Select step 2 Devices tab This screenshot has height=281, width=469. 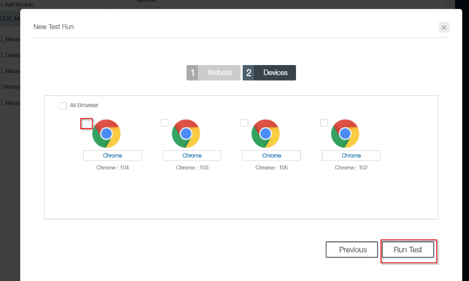[269, 72]
